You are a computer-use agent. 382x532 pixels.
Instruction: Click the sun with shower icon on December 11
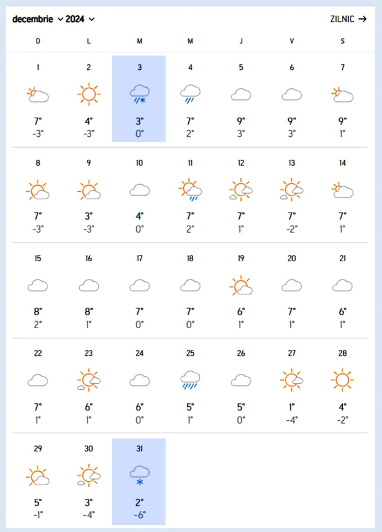pyautogui.click(x=190, y=190)
